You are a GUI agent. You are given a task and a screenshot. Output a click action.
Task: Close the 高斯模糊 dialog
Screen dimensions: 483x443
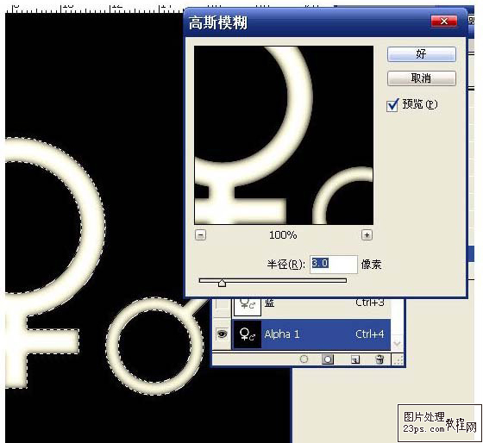(444, 22)
